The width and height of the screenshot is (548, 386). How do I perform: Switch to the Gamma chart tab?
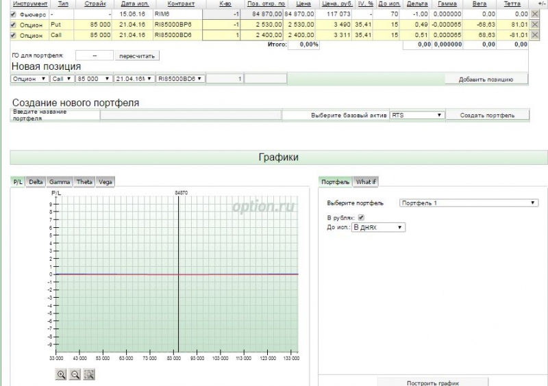pyautogui.click(x=60, y=181)
